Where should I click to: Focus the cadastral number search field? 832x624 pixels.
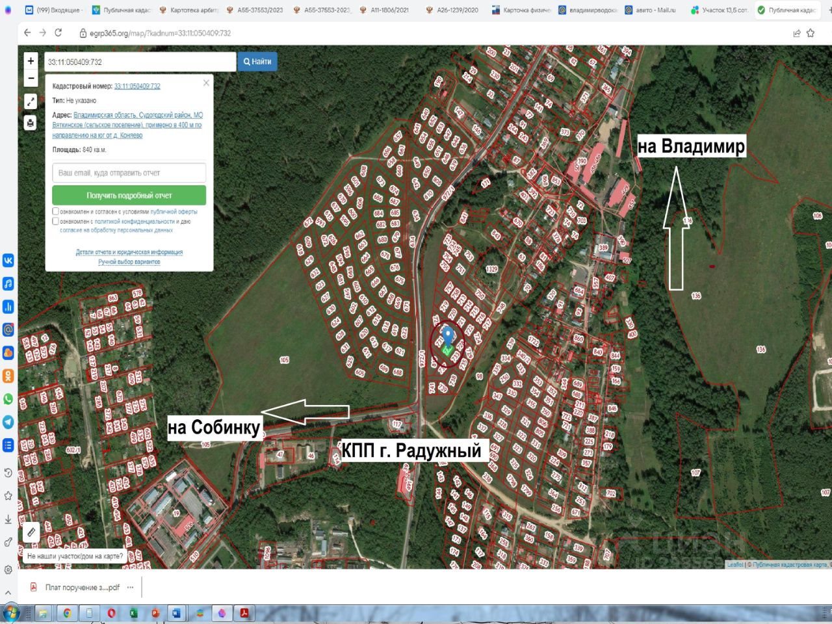click(x=140, y=62)
